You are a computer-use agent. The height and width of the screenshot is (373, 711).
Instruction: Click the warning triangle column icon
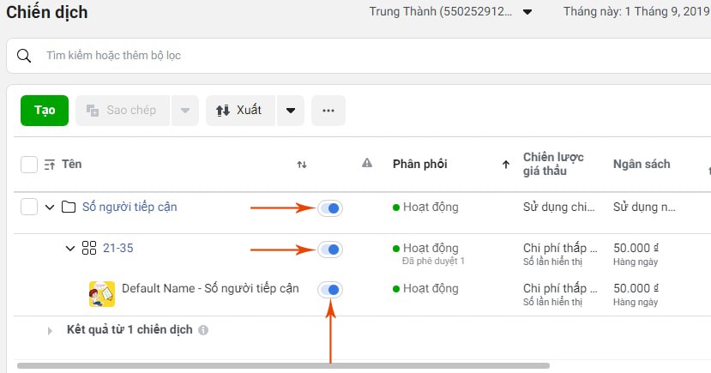pyautogui.click(x=367, y=163)
